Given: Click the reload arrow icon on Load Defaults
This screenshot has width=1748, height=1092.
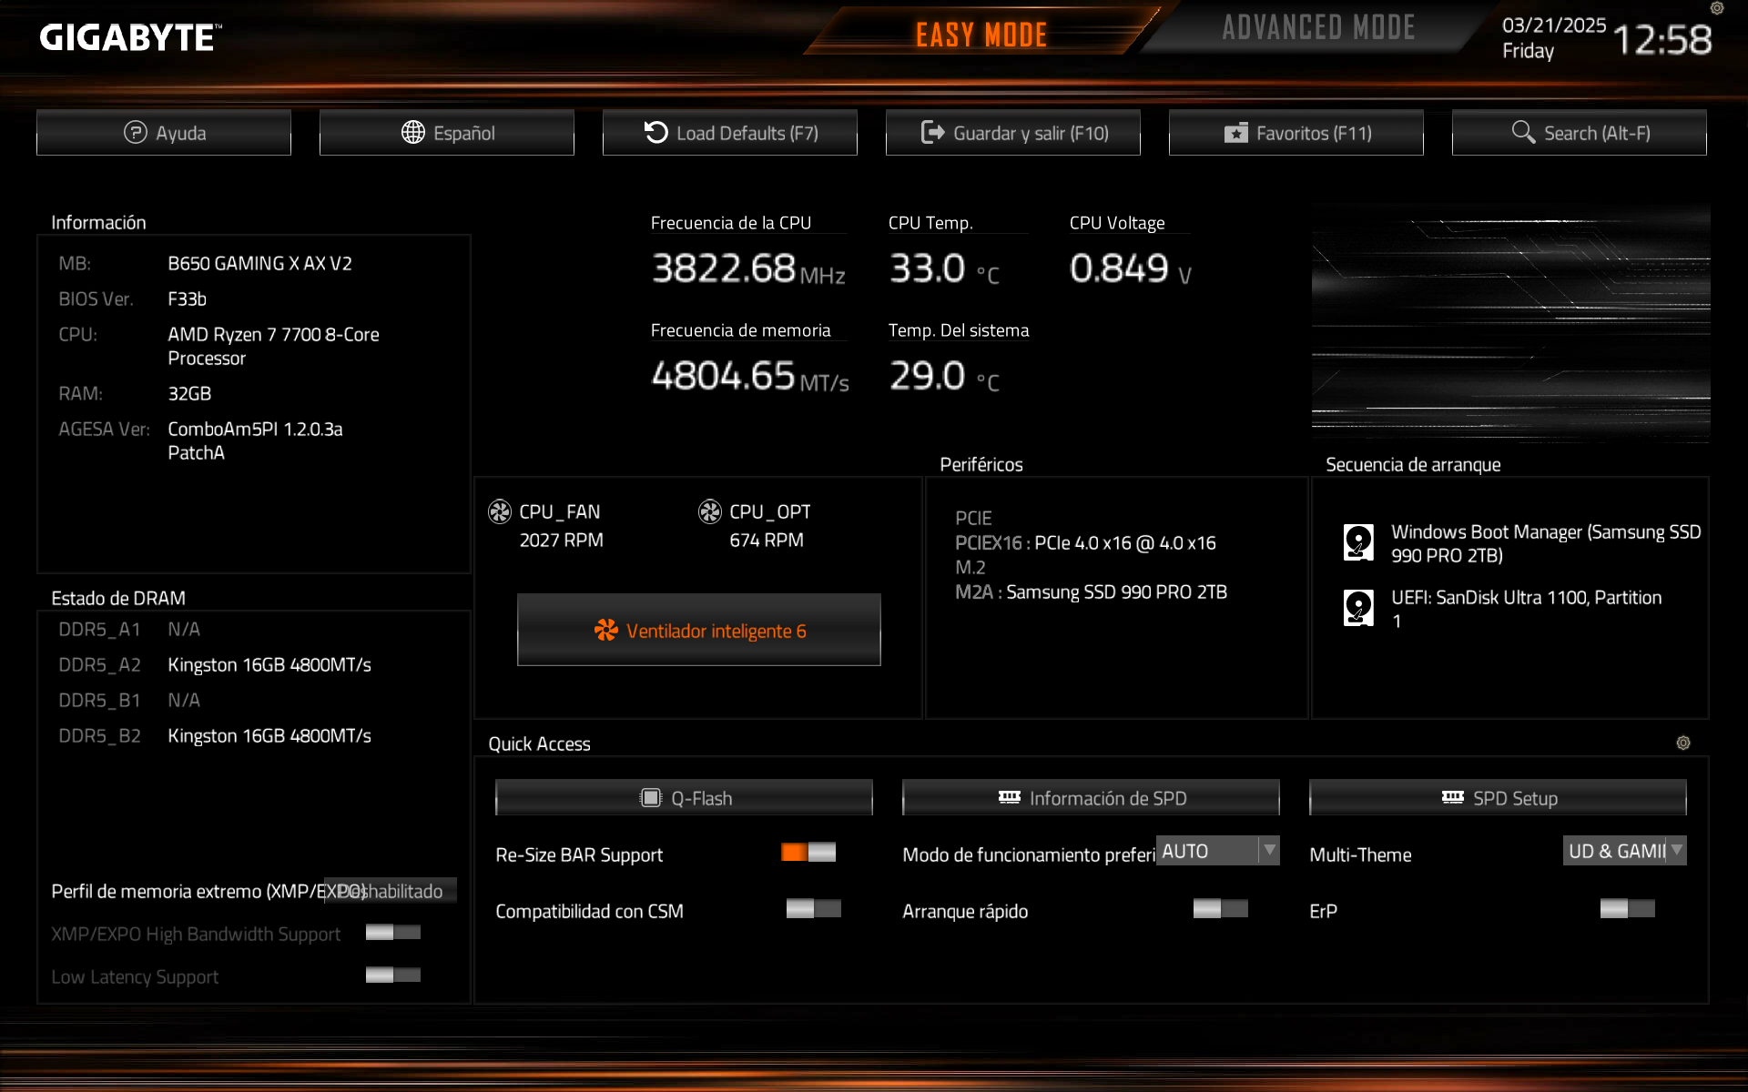Looking at the screenshot, I should click(x=655, y=133).
